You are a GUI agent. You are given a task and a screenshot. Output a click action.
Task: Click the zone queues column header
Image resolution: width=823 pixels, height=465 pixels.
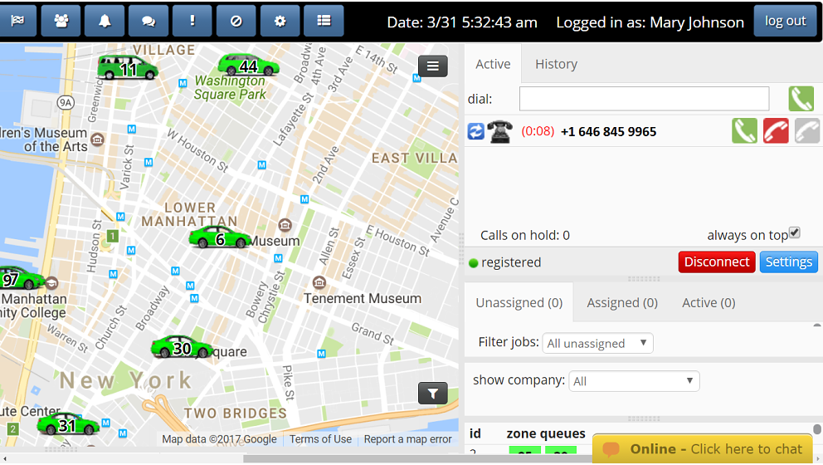(x=546, y=433)
